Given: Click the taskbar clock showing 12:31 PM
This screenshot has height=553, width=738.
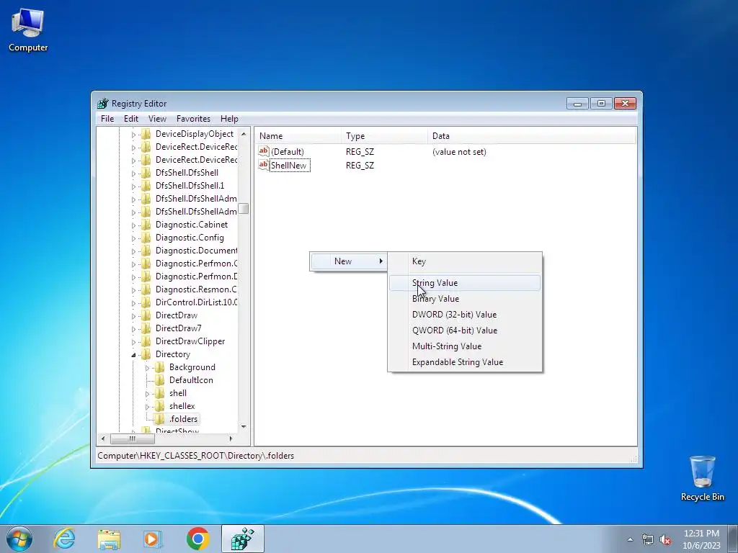Looking at the screenshot, I should tap(701, 539).
